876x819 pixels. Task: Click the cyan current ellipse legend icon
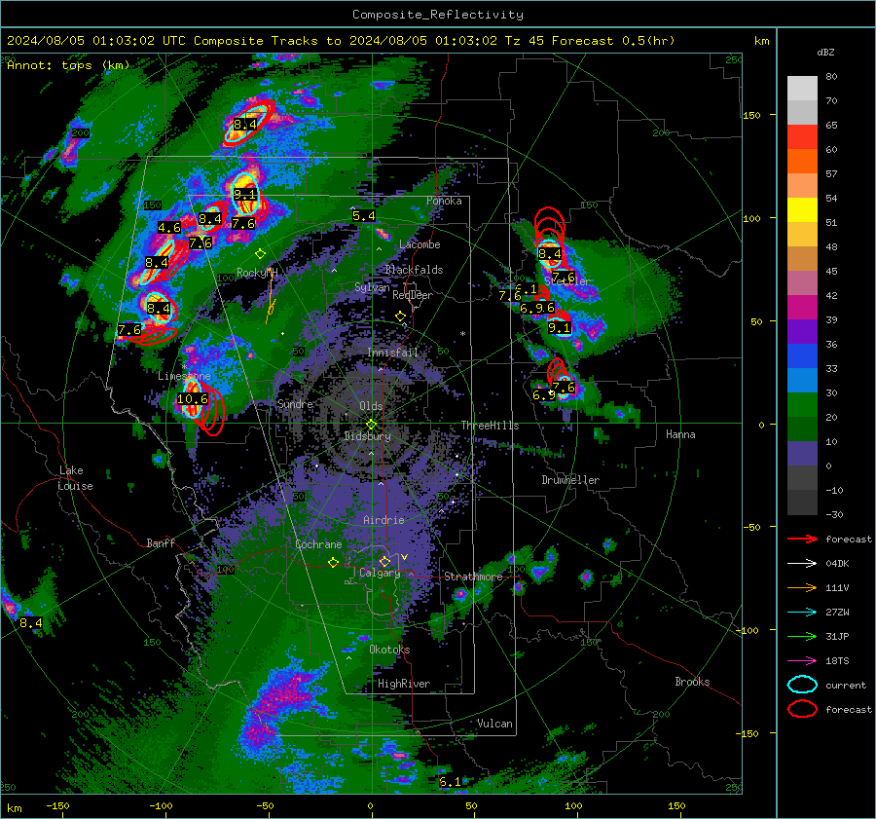pos(802,685)
